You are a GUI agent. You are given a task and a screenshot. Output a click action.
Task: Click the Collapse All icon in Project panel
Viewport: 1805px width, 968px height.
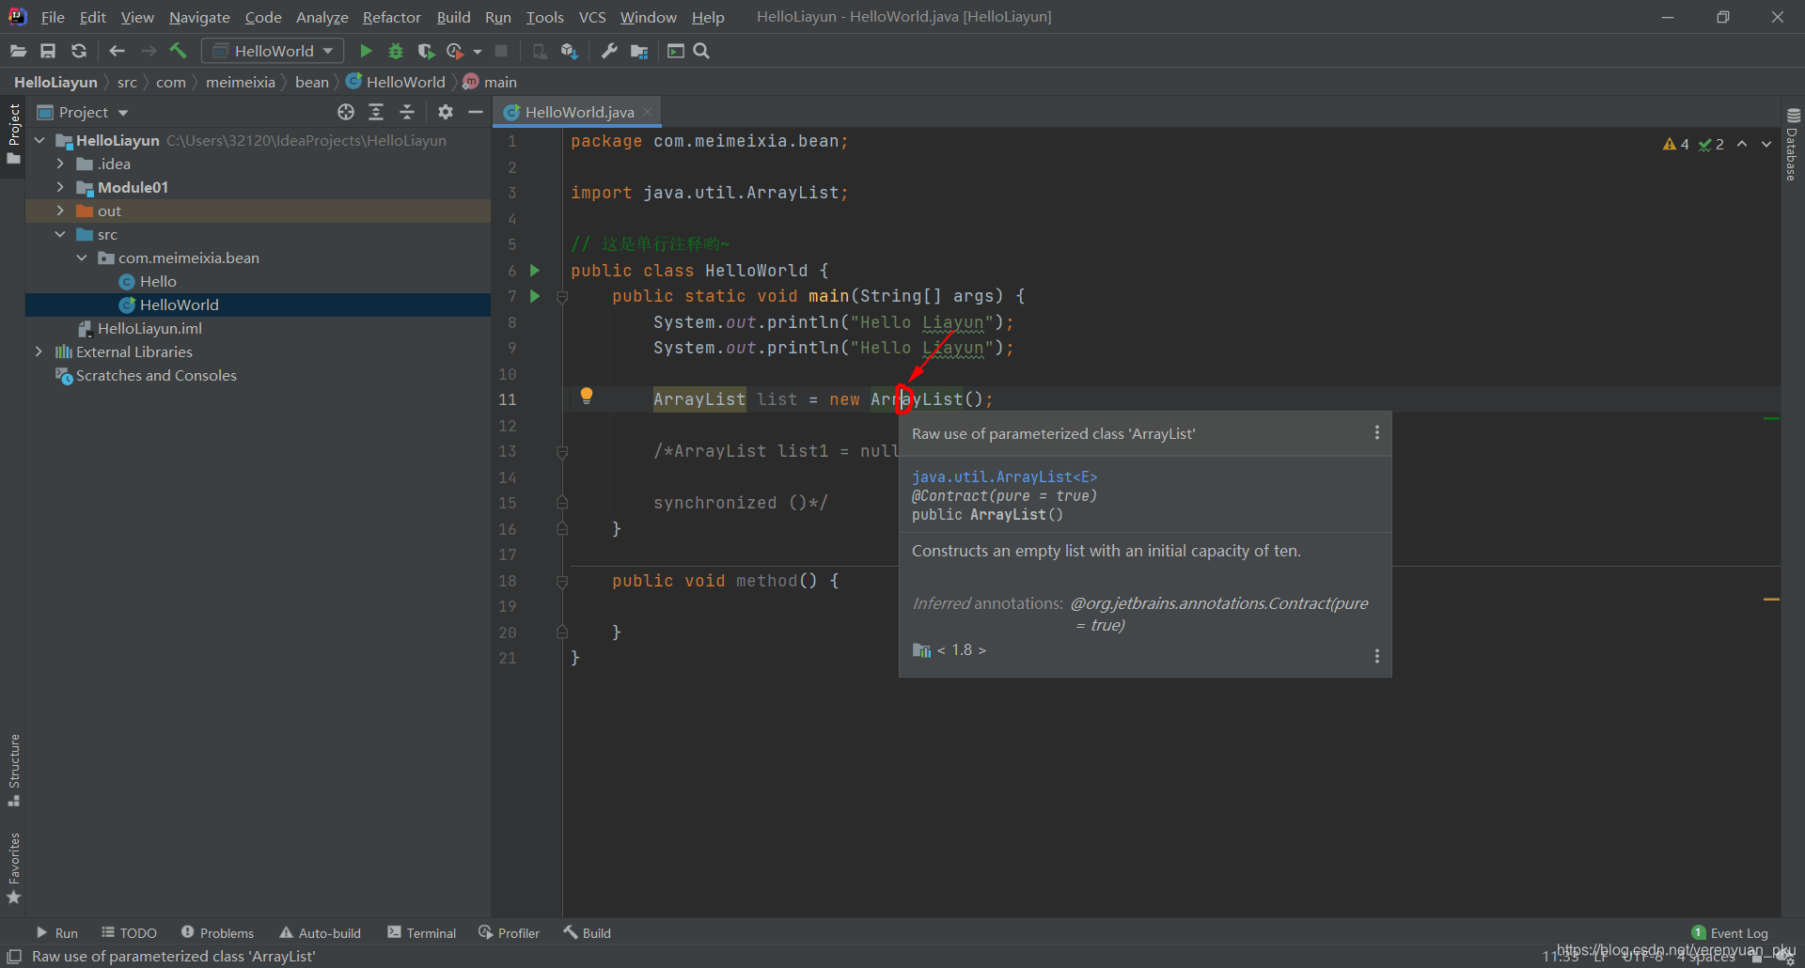click(407, 112)
